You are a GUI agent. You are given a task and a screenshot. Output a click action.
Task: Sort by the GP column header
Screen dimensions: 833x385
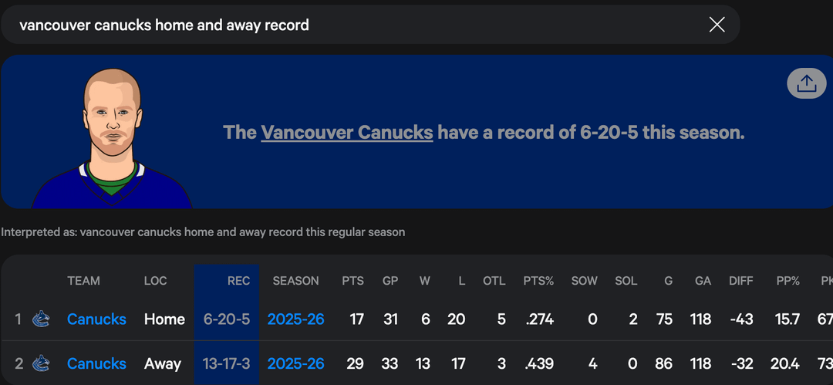tap(390, 281)
